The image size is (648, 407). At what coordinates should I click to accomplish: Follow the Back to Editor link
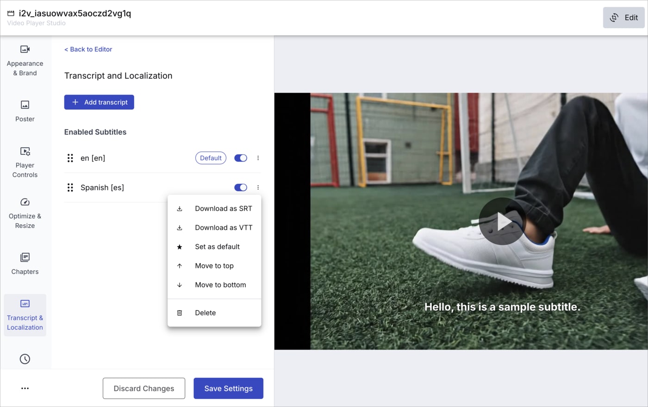[x=88, y=49]
